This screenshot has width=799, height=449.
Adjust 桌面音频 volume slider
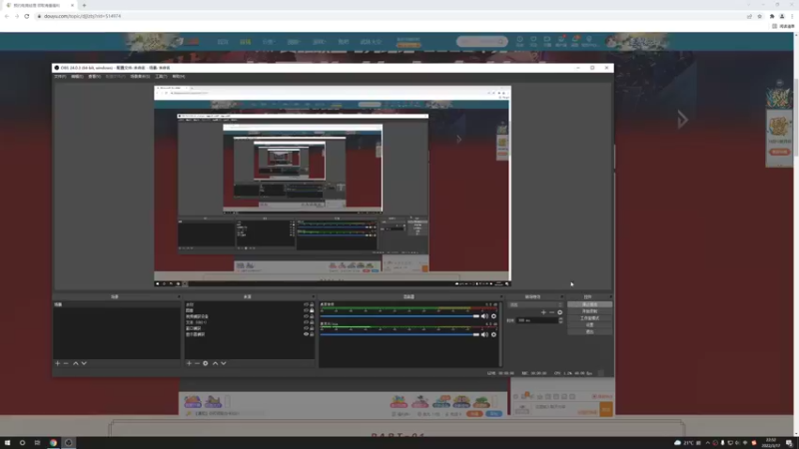(x=400, y=316)
